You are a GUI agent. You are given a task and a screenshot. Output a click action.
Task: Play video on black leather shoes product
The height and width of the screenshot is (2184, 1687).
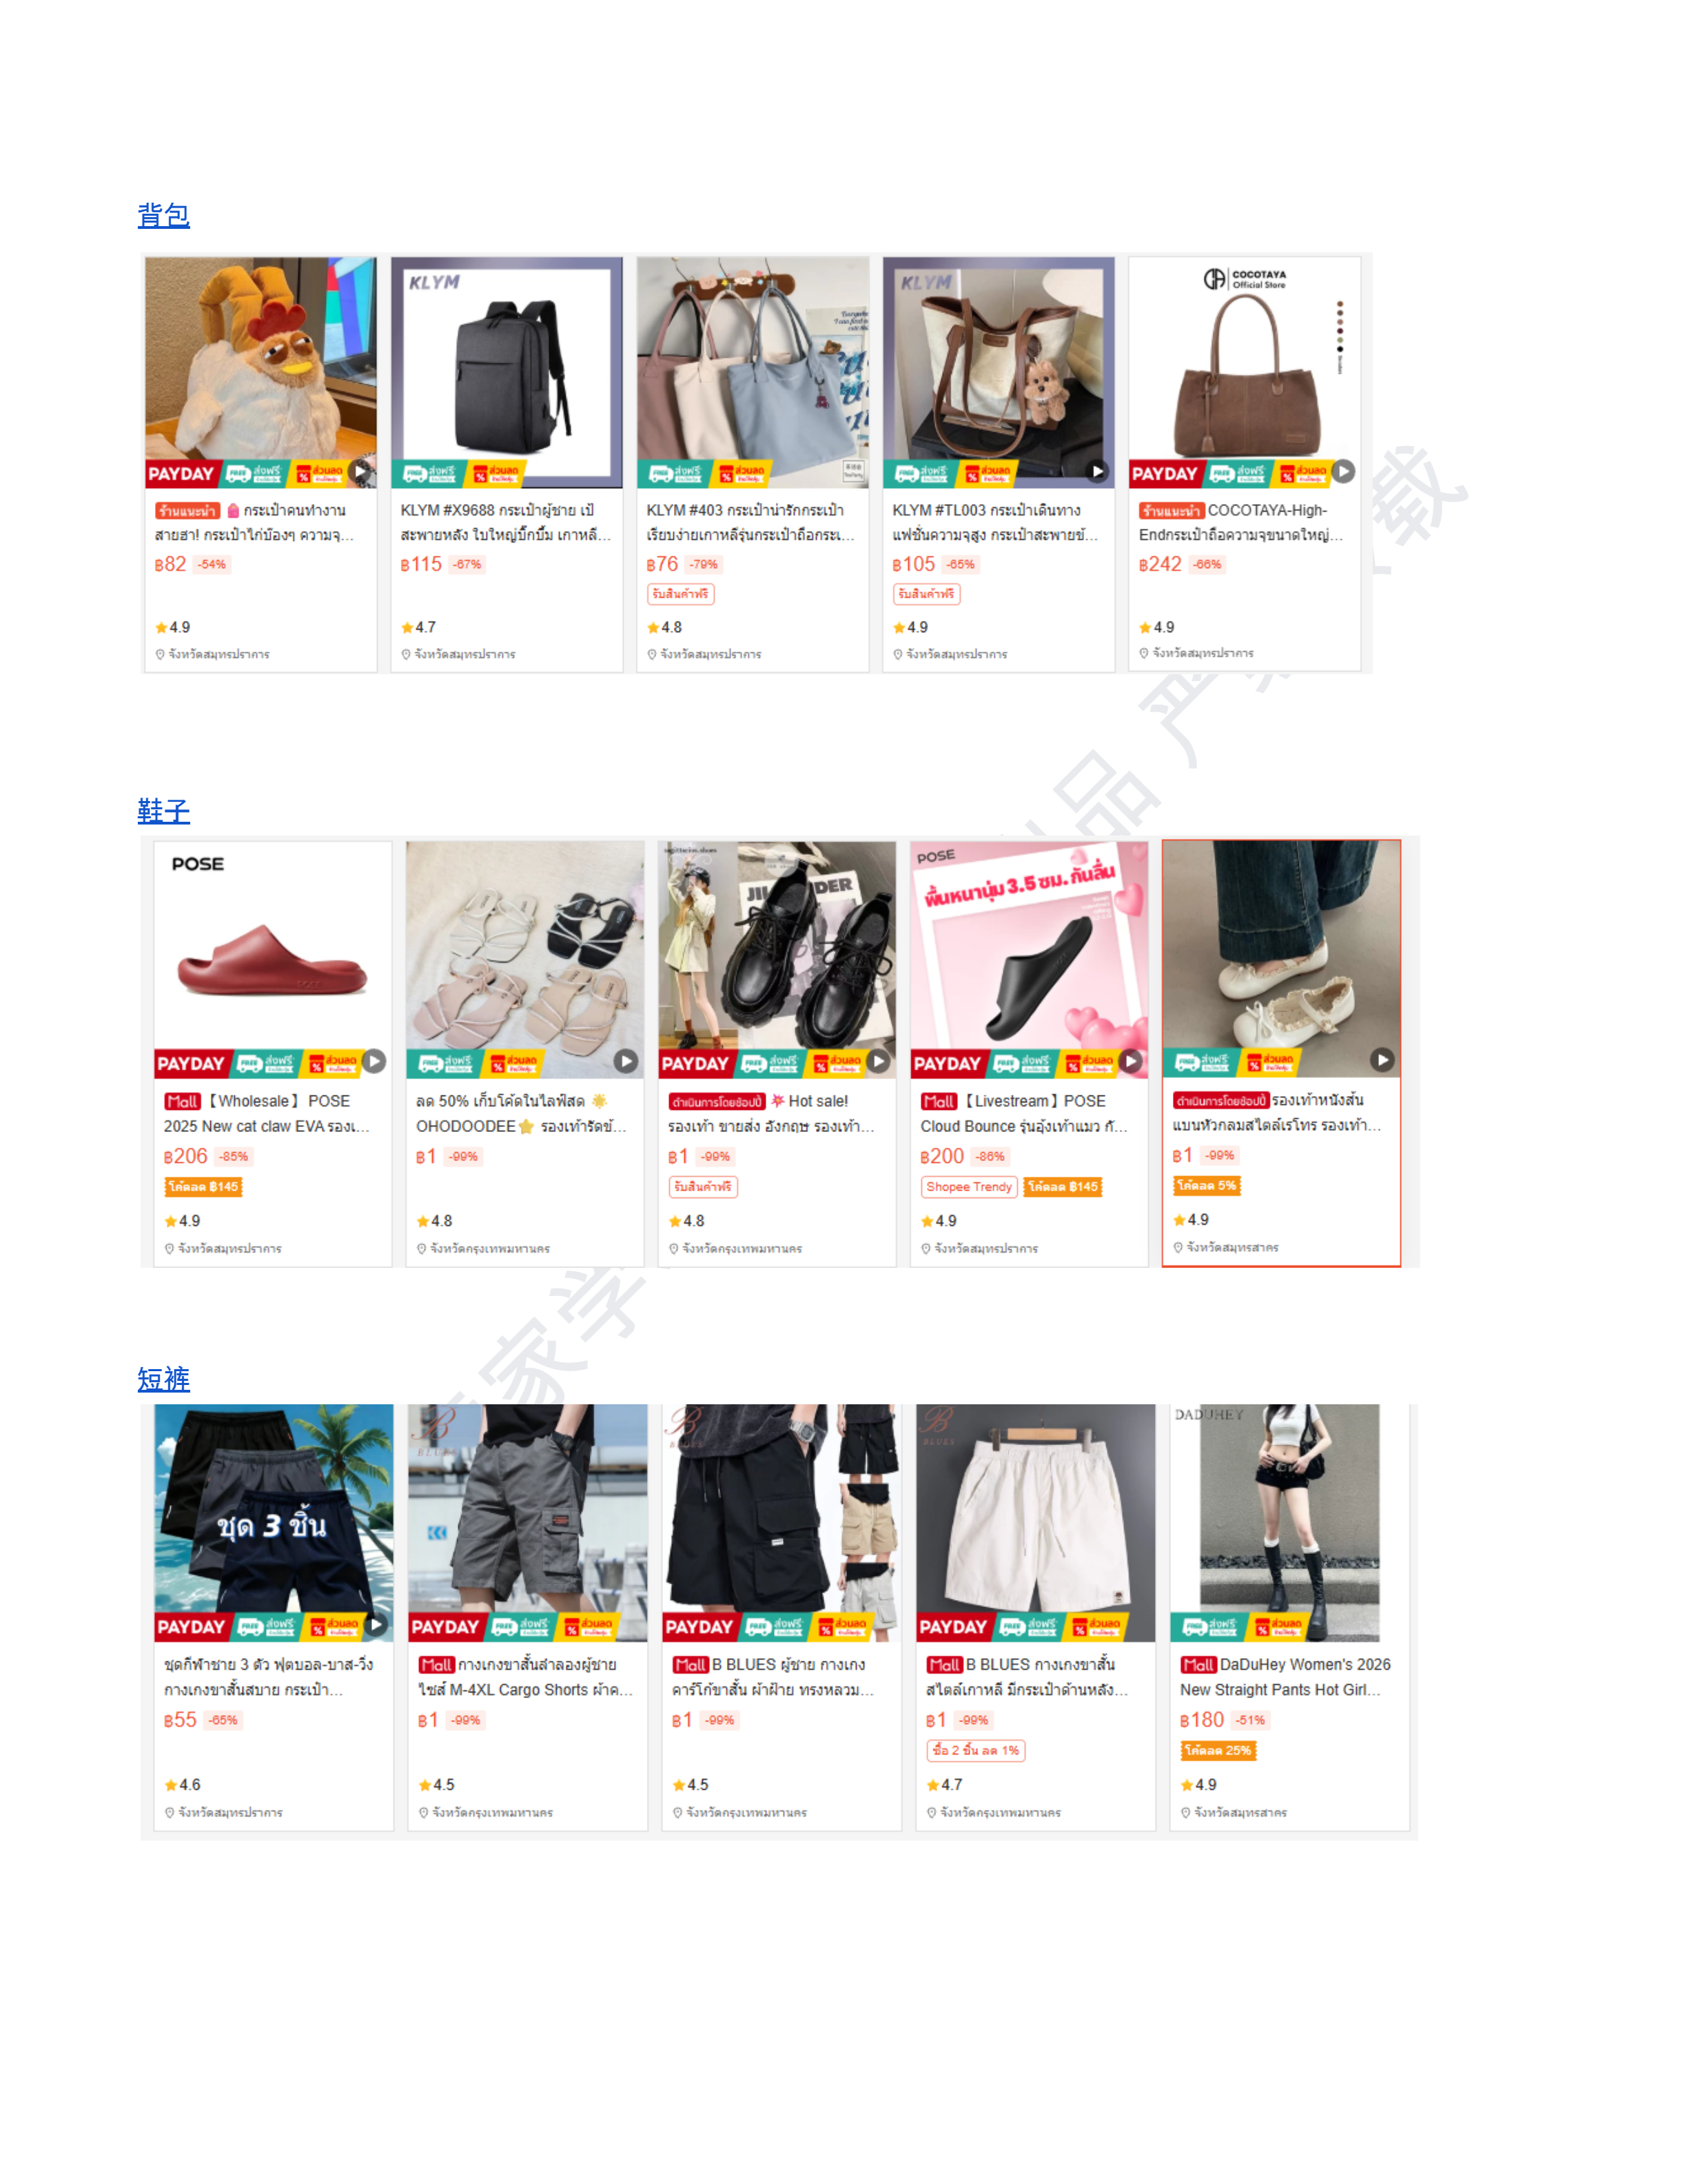point(879,1061)
